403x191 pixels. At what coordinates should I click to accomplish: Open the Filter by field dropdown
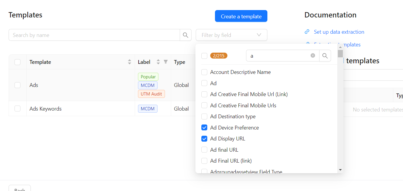(231, 35)
